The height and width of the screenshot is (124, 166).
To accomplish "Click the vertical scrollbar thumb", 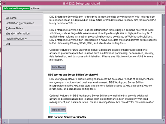I will (164, 45).
